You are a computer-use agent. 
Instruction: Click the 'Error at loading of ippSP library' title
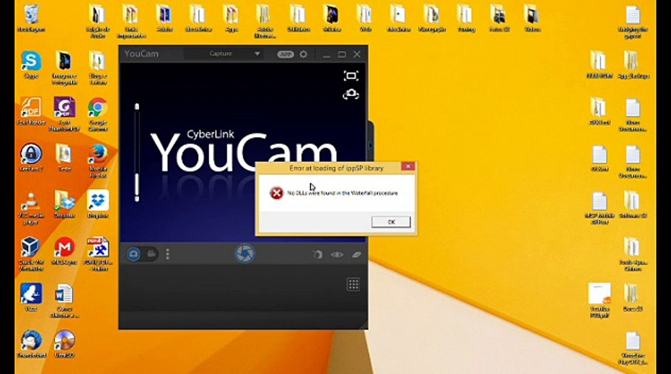click(x=336, y=168)
